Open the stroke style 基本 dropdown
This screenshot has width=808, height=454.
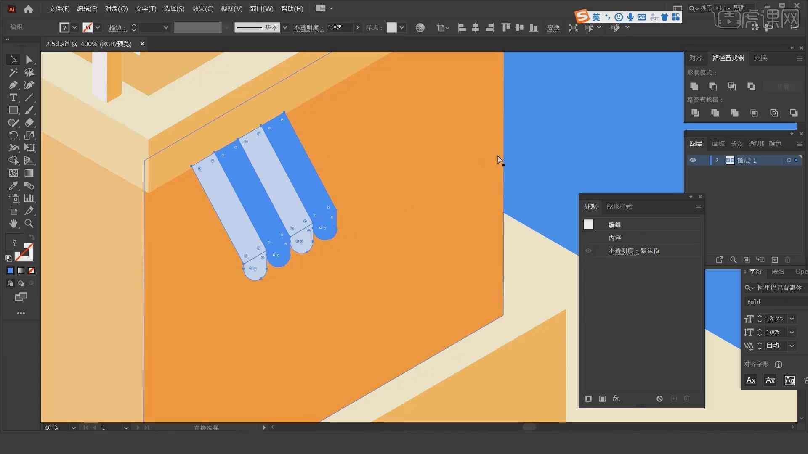[285, 27]
